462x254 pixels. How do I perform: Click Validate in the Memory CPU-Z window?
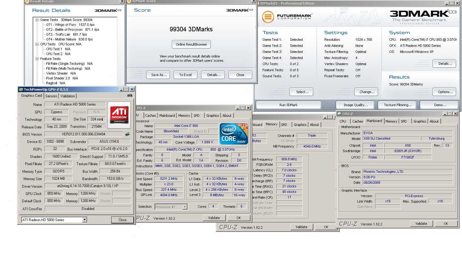coord(301,227)
